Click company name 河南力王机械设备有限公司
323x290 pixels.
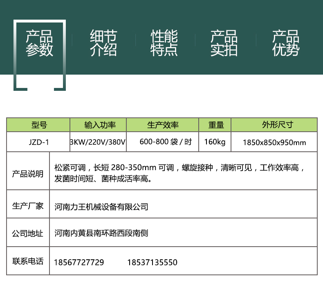pos(101,207)
